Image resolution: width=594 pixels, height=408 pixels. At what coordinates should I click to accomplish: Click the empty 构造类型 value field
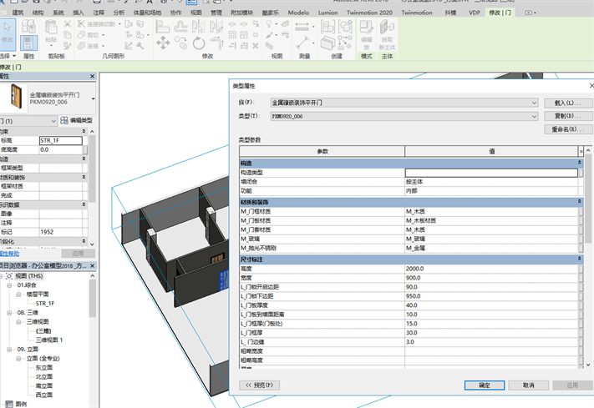coord(491,173)
